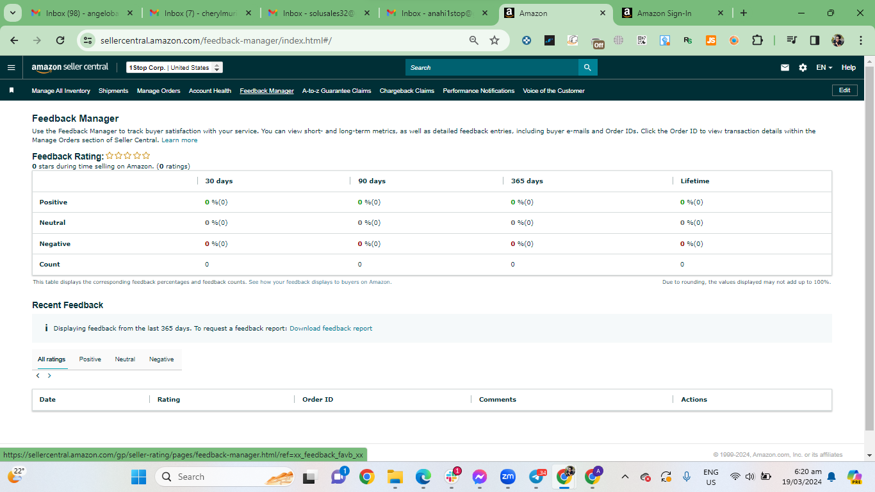Switch to the Positive ratings tab
The width and height of the screenshot is (875, 492).
pyautogui.click(x=90, y=359)
